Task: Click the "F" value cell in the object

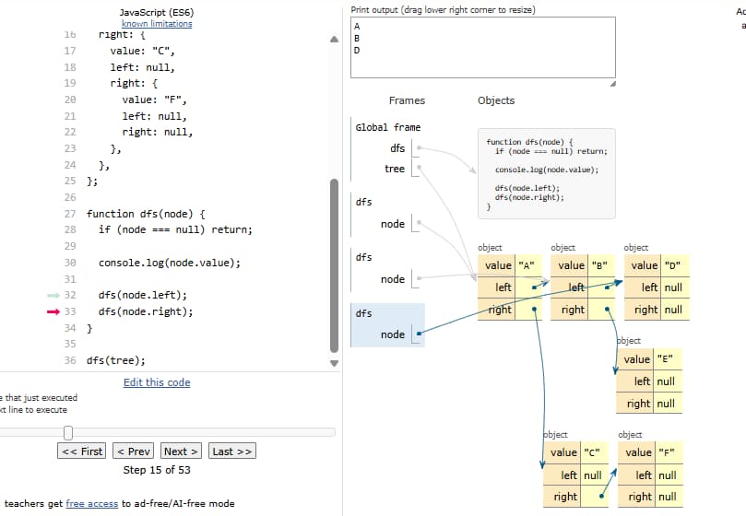Action: 669,452
